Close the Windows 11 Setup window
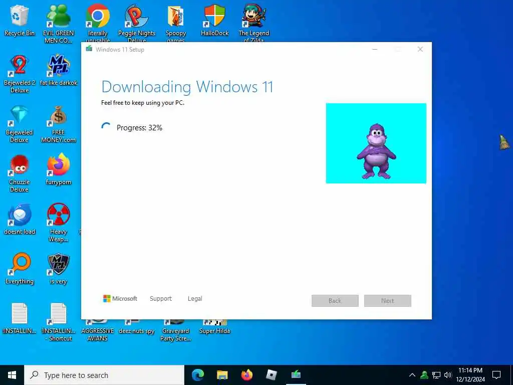Image resolution: width=513 pixels, height=385 pixels. pyautogui.click(x=420, y=50)
